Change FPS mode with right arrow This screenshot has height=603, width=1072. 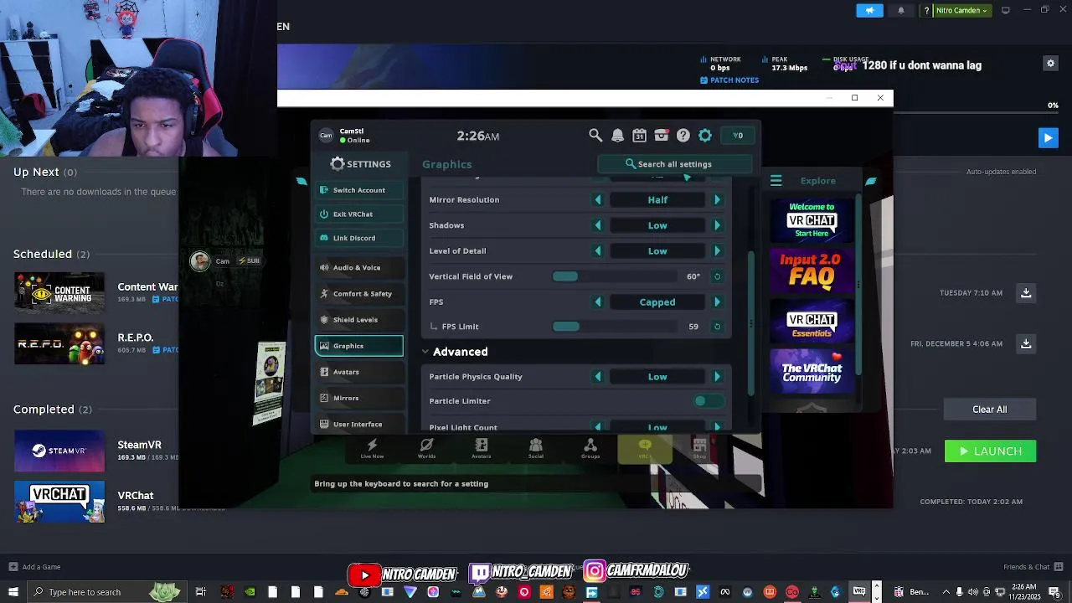(x=717, y=302)
